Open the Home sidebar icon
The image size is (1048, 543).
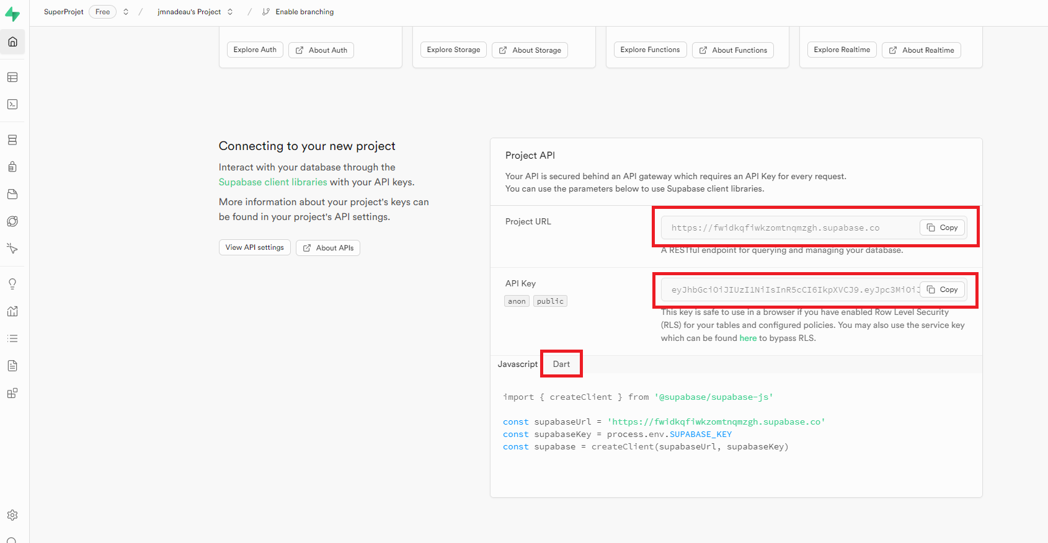click(x=12, y=42)
